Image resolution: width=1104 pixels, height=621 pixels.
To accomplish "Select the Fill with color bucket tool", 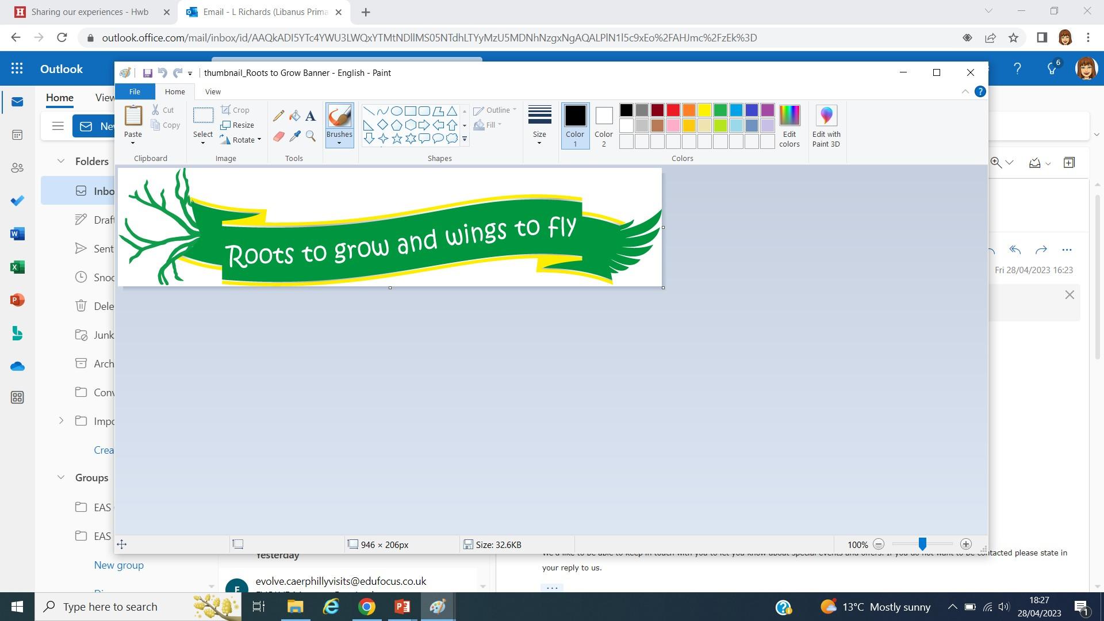I will coord(294,116).
